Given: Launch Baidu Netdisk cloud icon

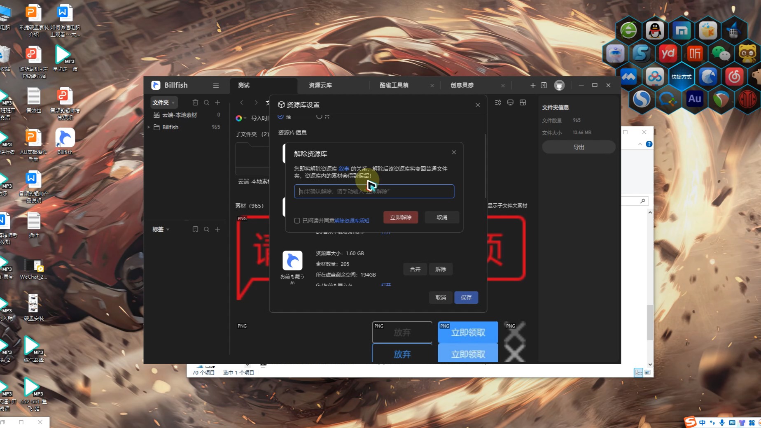Looking at the screenshot, I should (655, 77).
